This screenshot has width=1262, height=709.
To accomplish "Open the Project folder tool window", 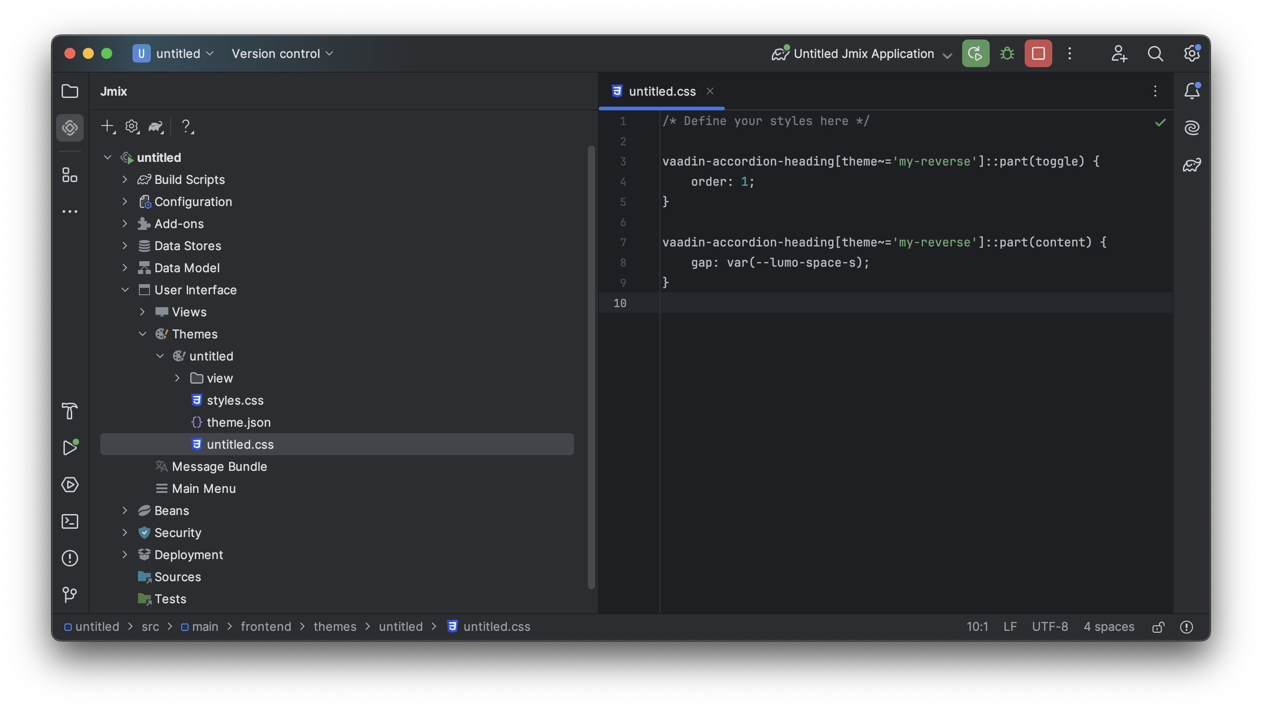I will pyautogui.click(x=69, y=91).
